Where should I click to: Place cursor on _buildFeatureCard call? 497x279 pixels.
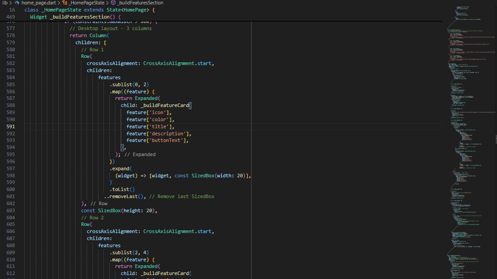(x=164, y=105)
